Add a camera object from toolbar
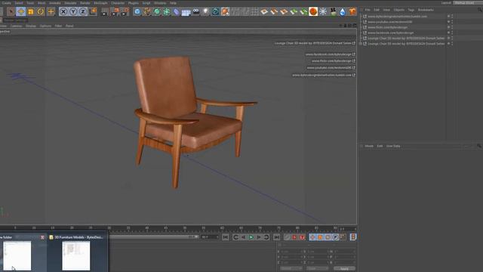 click(196, 12)
